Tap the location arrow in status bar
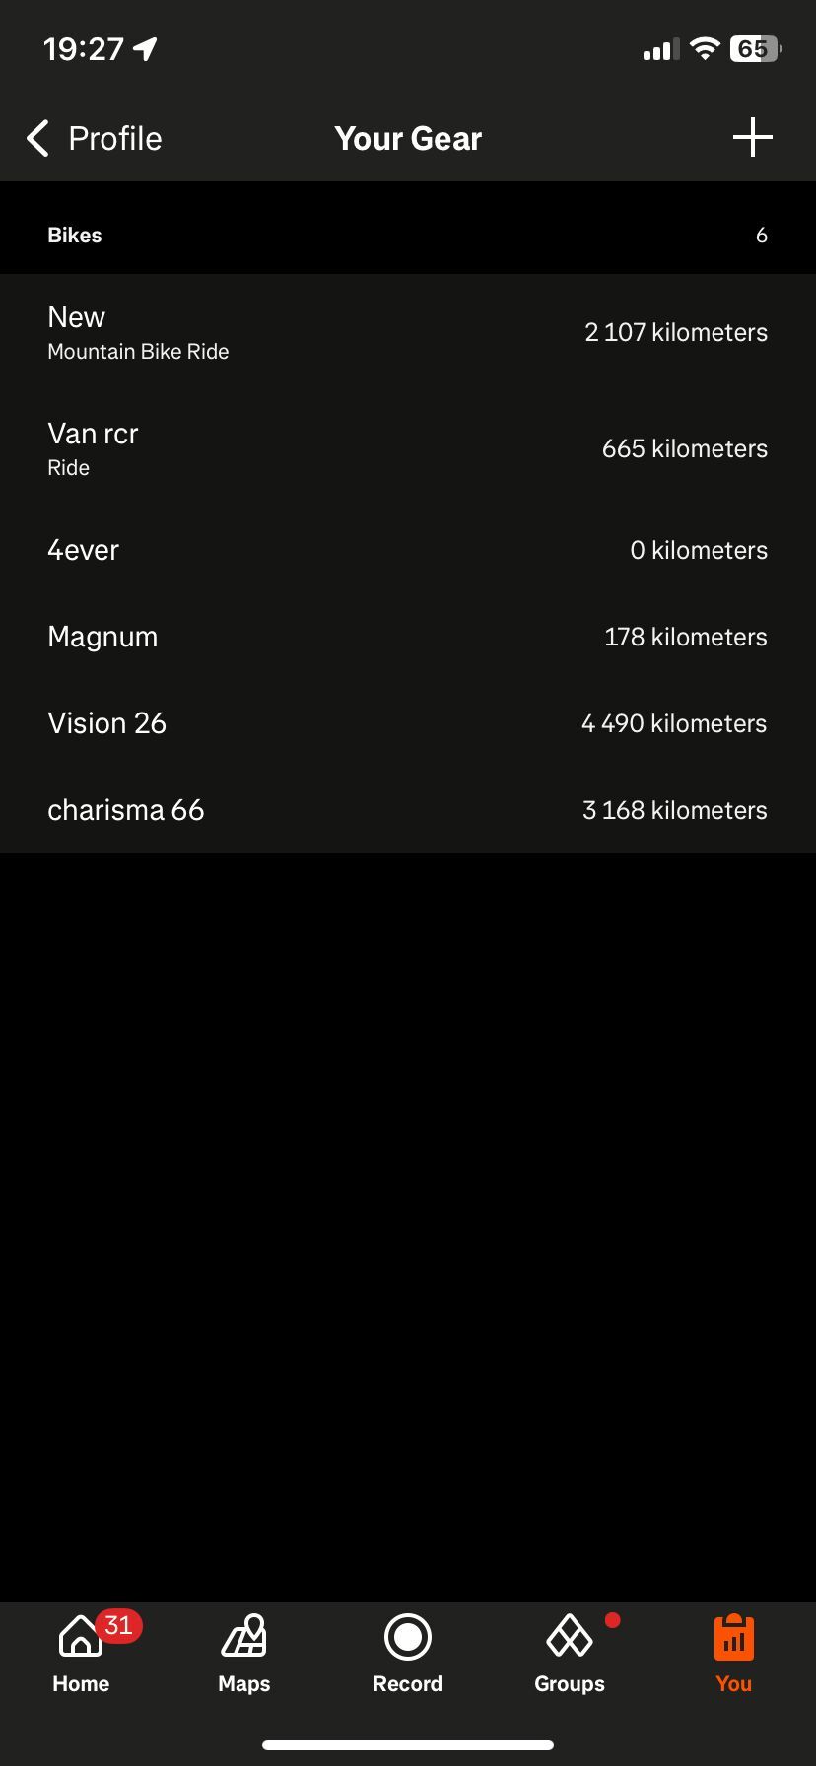816x1766 pixels. (x=146, y=49)
